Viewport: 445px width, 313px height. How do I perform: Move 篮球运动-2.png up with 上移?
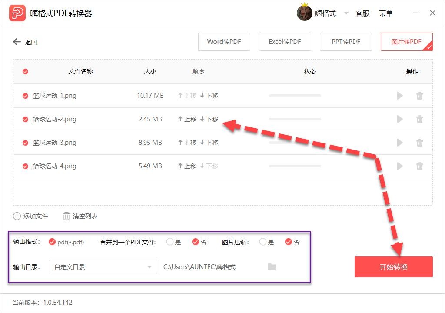(x=187, y=119)
